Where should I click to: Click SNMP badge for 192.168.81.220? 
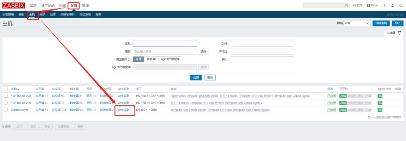(x=351, y=96)
